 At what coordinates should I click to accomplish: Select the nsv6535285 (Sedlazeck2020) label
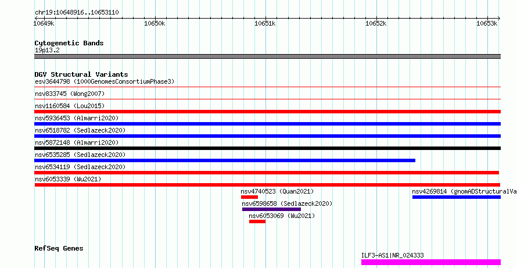point(80,155)
